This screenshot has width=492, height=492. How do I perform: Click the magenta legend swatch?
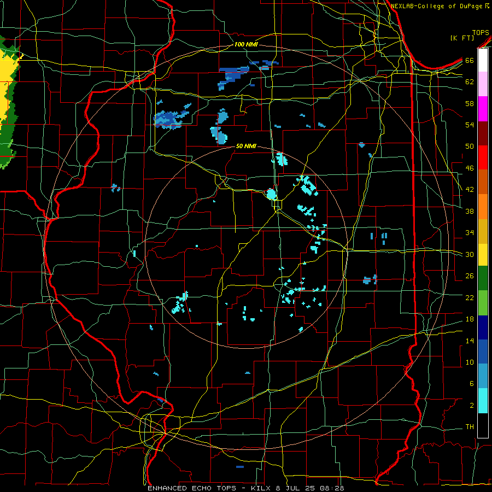483,109
